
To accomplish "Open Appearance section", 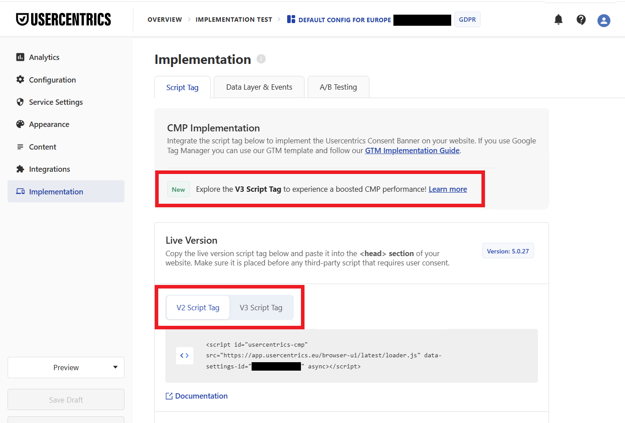I will pos(49,124).
